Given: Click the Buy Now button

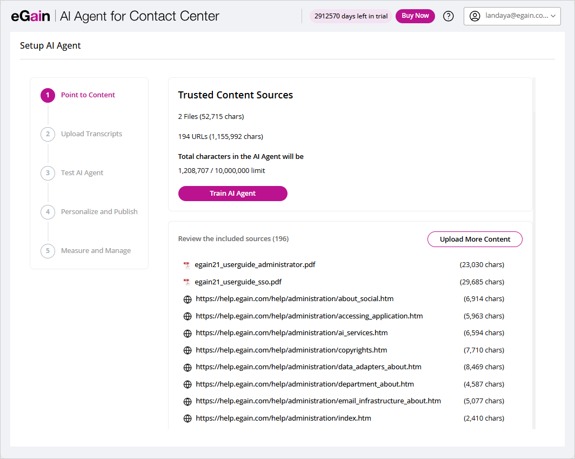Looking at the screenshot, I should pyautogui.click(x=415, y=16).
